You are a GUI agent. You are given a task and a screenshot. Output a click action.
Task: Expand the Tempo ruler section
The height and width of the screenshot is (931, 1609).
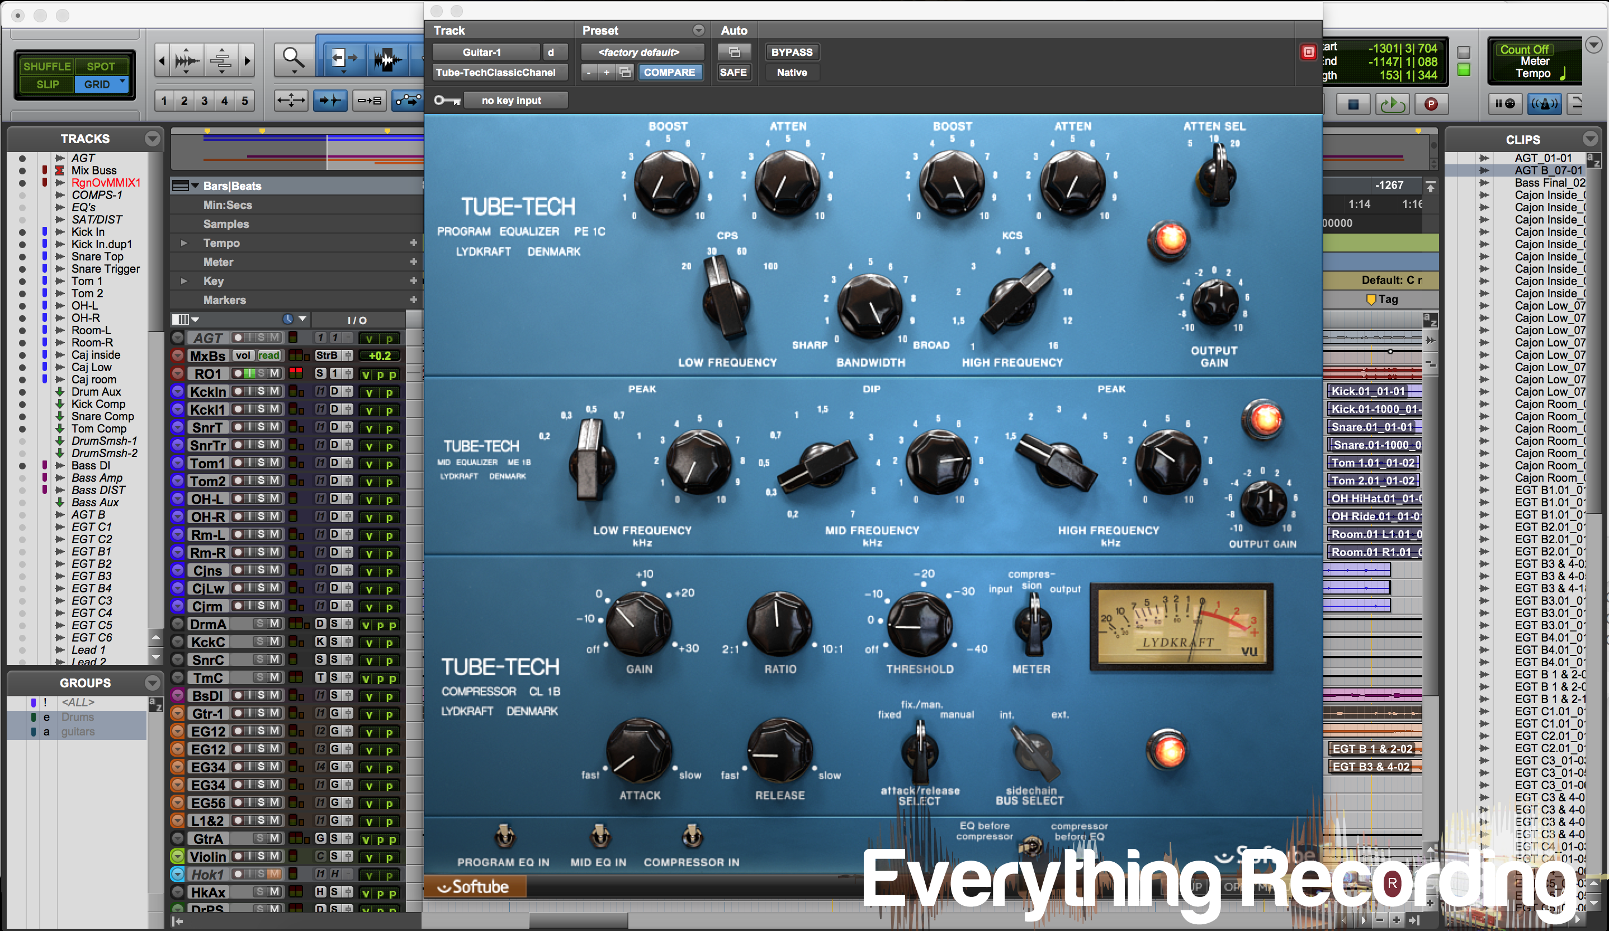coord(184,243)
